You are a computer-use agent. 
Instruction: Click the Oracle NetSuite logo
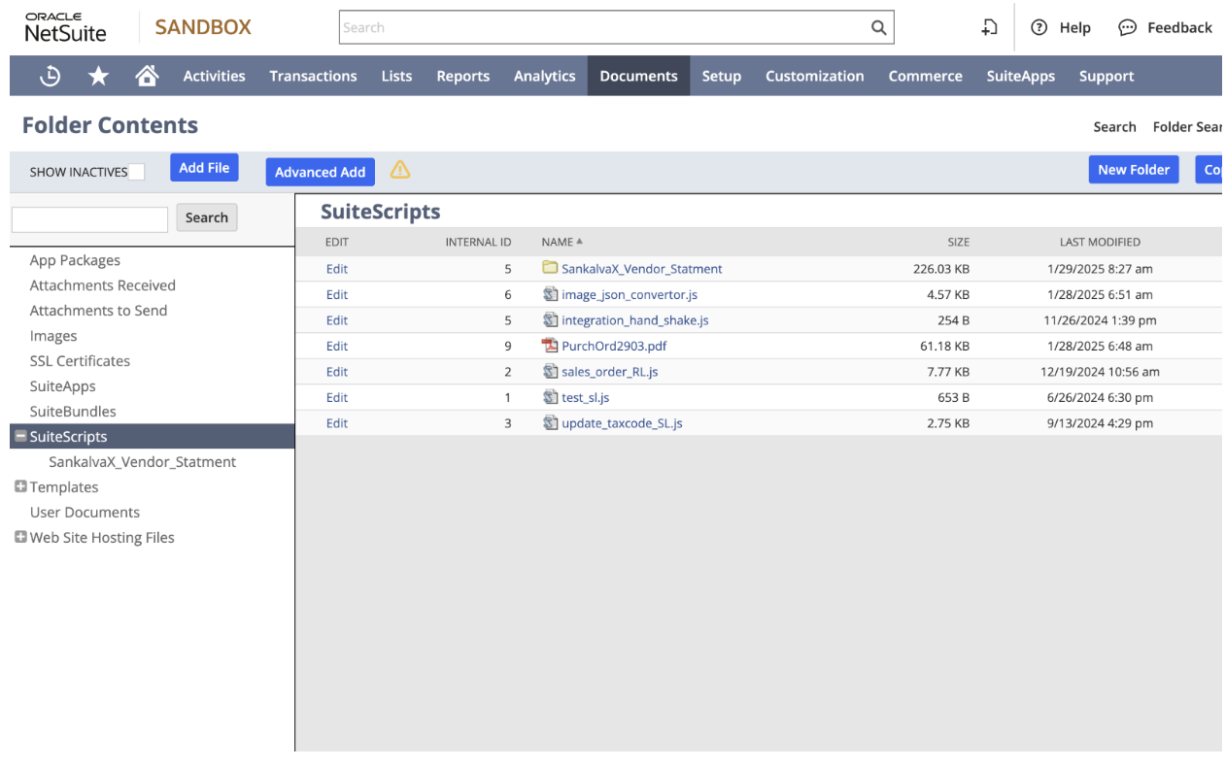[65, 27]
